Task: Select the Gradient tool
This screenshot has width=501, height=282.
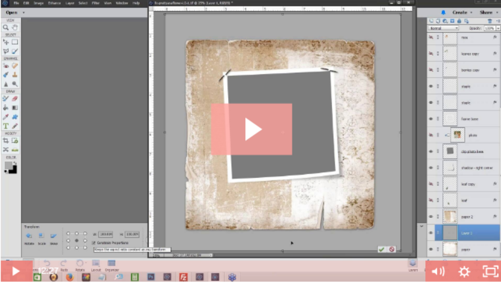Action: point(14,107)
